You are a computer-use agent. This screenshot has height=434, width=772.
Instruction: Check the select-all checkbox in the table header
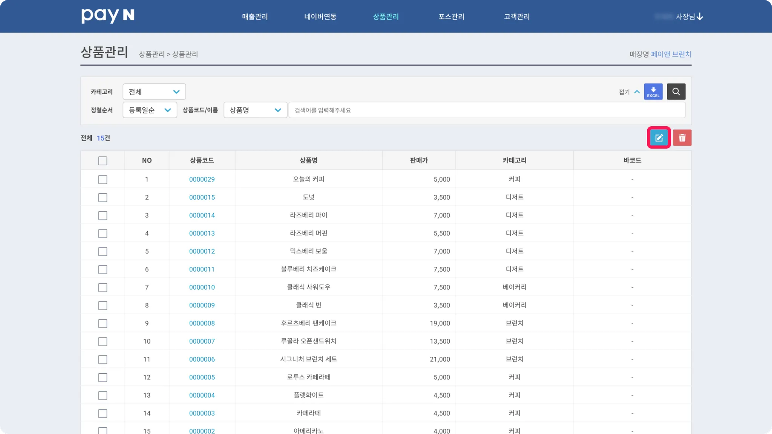(103, 161)
